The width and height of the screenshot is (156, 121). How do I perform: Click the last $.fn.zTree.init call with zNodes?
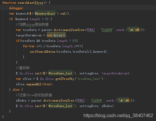point(65,106)
